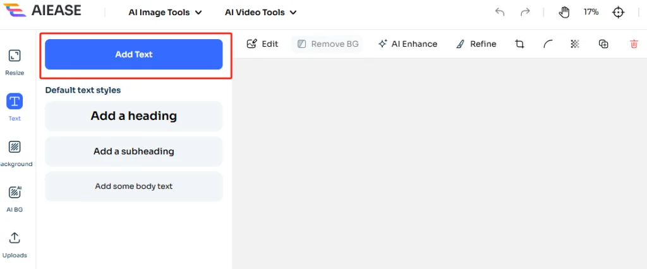Image resolution: width=647 pixels, height=269 pixels.
Task: Select the hand pan tool
Action: pos(565,12)
